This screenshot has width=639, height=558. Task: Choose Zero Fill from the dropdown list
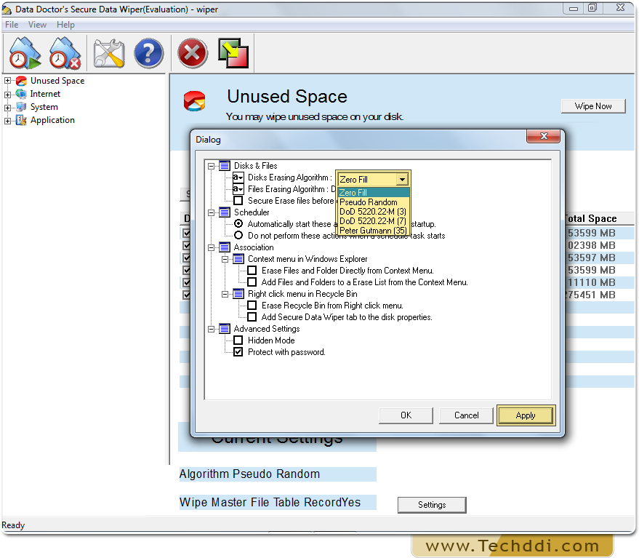(373, 193)
